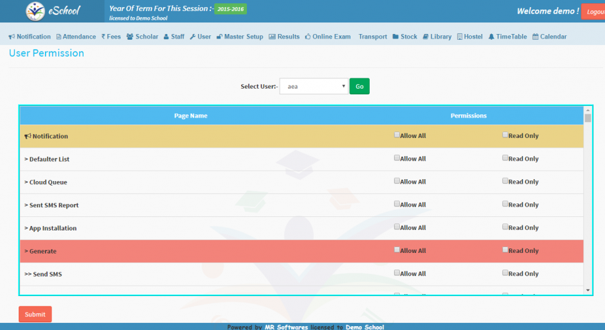Check Read Only for Send SMS
Screen dimensions: 605x330
[505, 273]
